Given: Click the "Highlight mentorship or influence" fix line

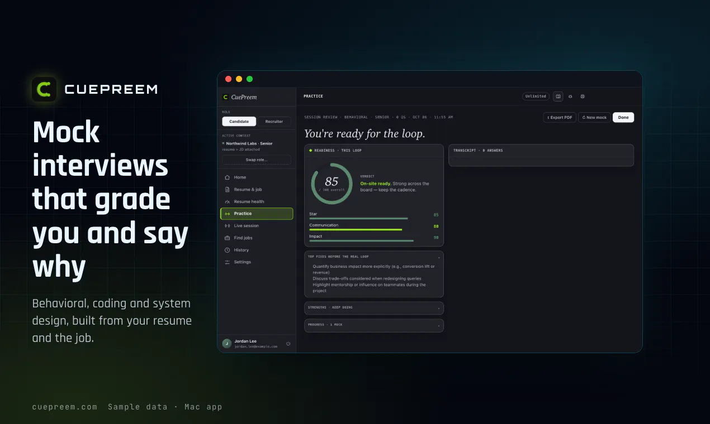Looking at the screenshot, I should (369, 288).
